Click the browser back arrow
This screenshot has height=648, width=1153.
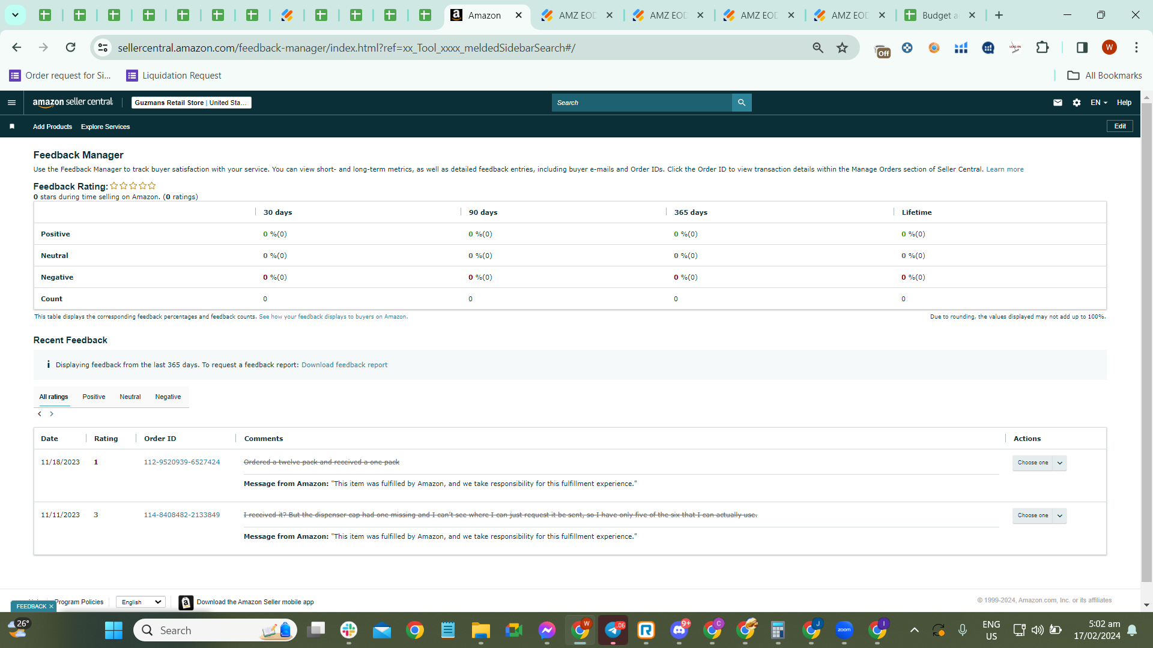pos(17,47)
